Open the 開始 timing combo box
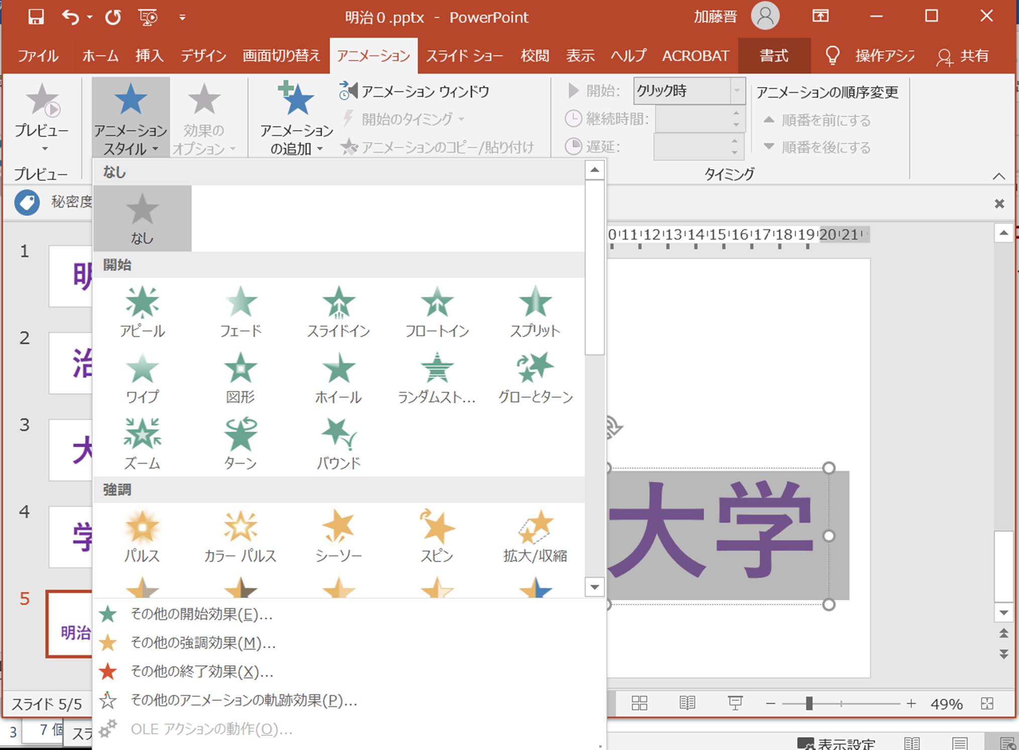This screenshot has width=1019, height=750. (689, 91)
